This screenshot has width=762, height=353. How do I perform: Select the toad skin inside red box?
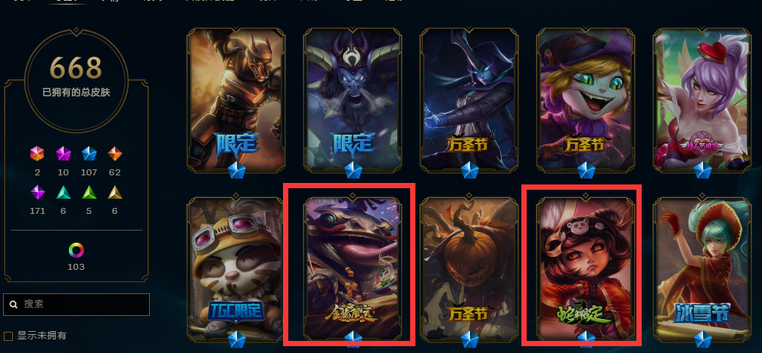click(x=353, y=268)
